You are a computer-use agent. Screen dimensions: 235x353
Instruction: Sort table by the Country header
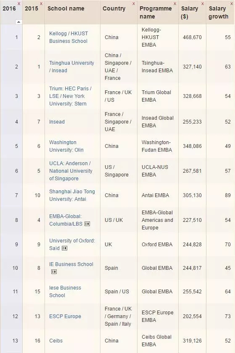coord(114,8)
